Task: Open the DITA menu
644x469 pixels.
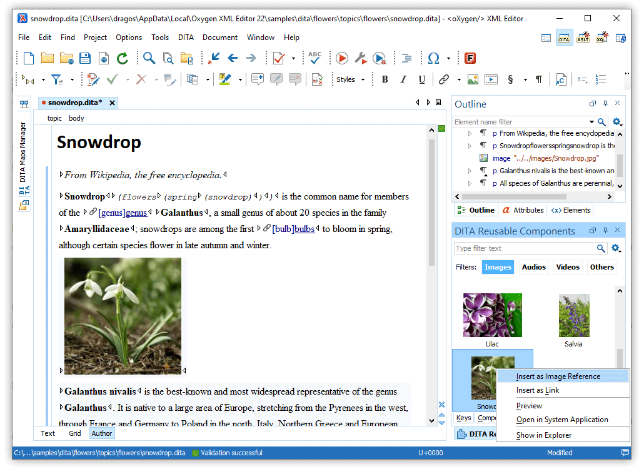Action: (x=186, y=38)
